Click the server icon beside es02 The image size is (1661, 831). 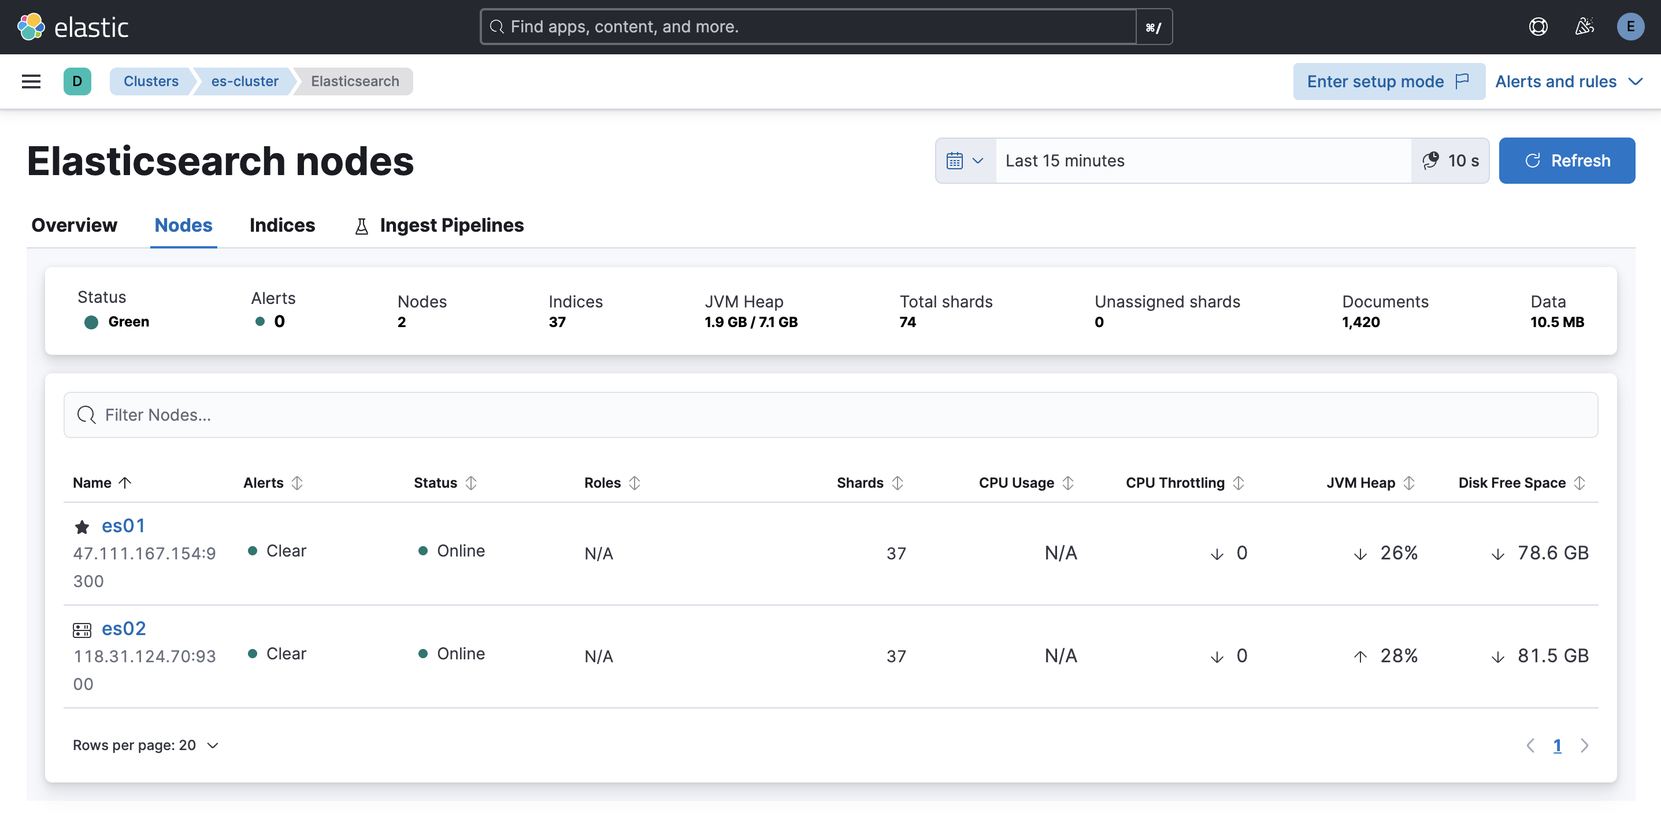[x=82, y=630]
